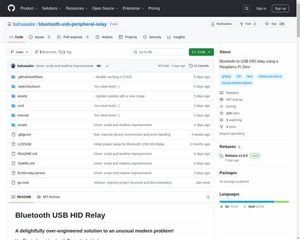300x240 pixels.
Task: Click the watching eye icon in About
Action: pos(222,120)
